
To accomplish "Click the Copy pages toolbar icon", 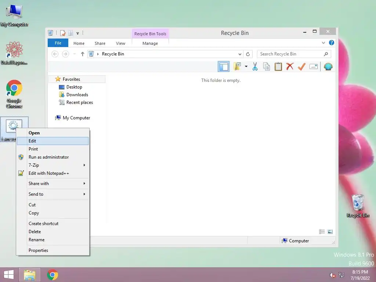I will [267, 66].
